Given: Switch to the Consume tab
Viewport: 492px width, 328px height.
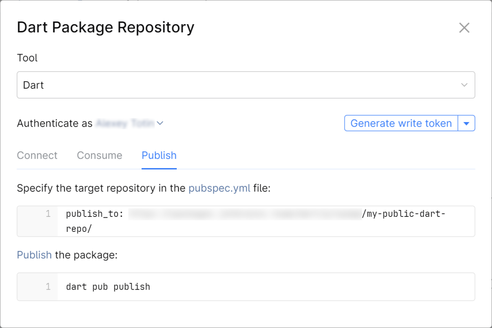Looking at the screenshot, I should 99,155.
